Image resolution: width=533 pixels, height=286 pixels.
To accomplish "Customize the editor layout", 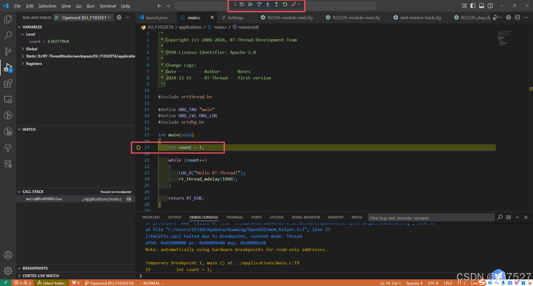I will pos(464,6).
